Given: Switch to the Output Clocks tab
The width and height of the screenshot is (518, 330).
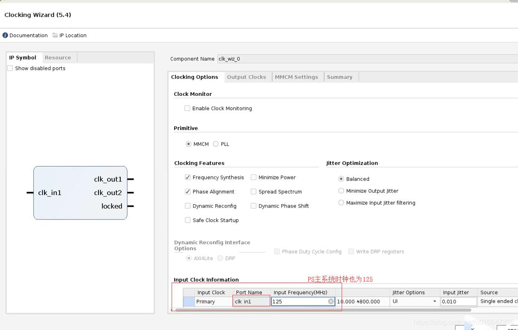Looking at the screenshot, I should [x=247, y=77].
